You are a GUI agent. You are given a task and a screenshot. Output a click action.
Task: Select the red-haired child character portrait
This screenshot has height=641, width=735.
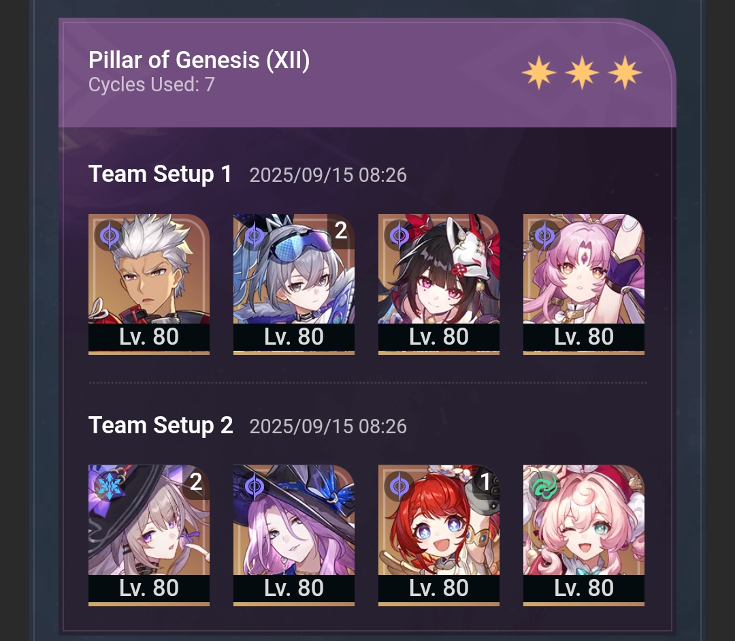(x=439, y=535)
